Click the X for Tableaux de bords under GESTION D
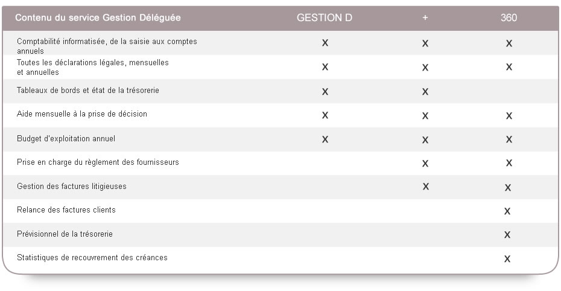Viewport: 561px width, 291px height. click(325, 92)
